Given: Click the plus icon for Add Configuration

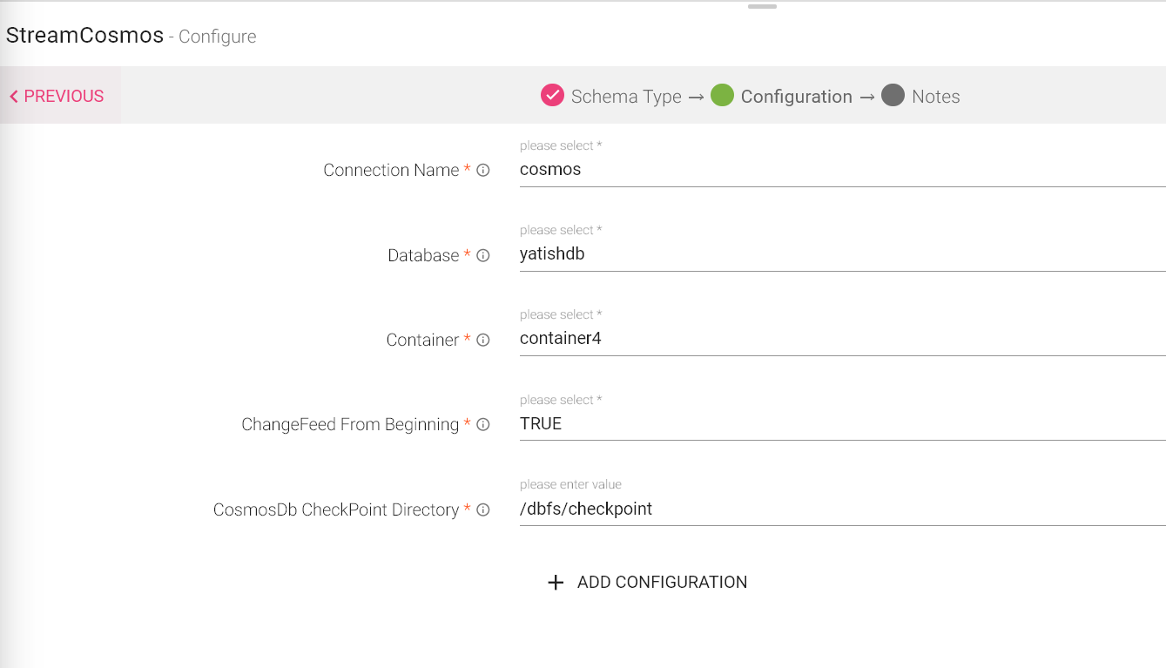Looking at the screenshot, I should [556, 583].
